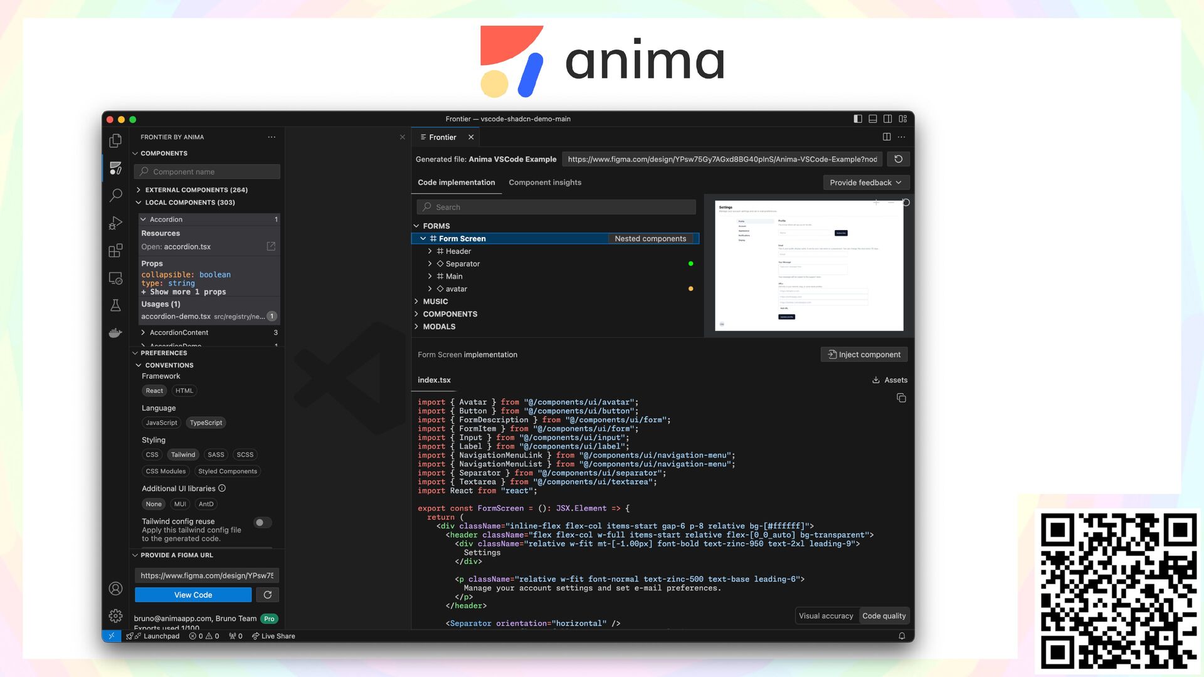This screenshot has height=677, width=1204.
Task: Collapse Local Components (303) section
Action: pyautogui.click(x=190, y=202)
